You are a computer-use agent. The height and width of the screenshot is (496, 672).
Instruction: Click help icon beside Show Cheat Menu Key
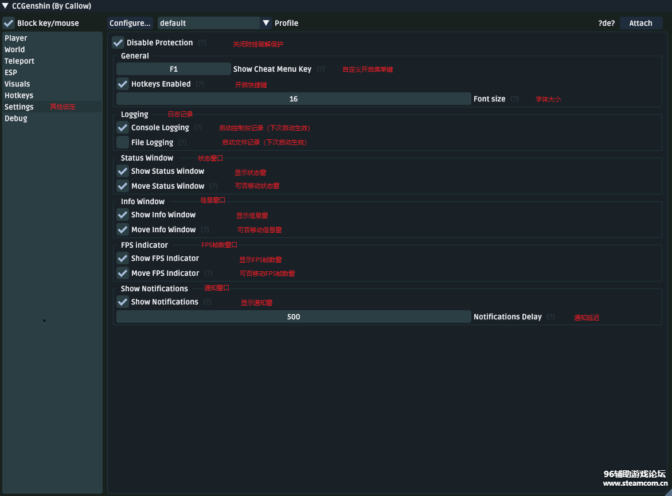coord(321,69)
